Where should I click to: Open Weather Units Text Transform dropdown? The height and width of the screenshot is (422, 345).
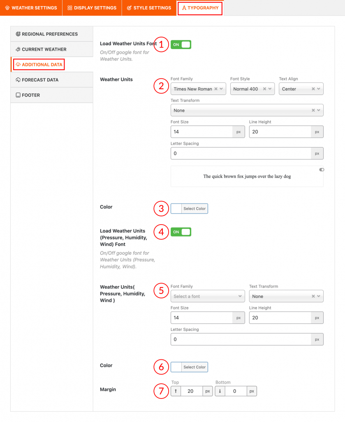coord(247,110)
